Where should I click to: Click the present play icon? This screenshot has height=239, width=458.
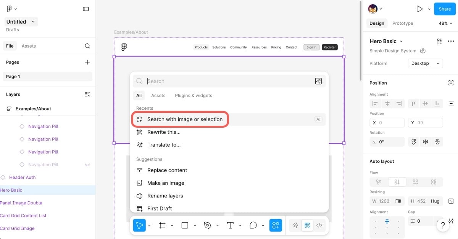(x=419, y=9)
